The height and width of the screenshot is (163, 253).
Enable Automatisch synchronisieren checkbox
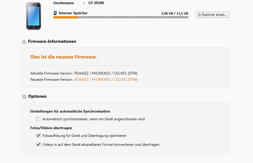click(38, 119)
